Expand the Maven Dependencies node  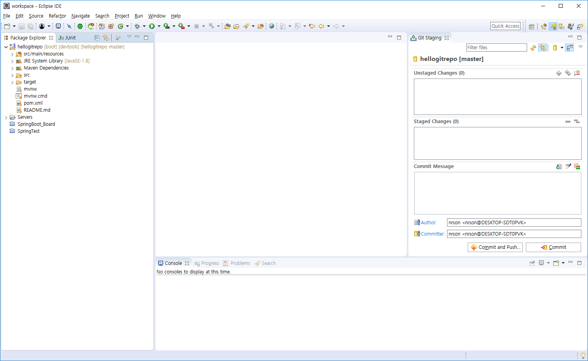point(12,68)
